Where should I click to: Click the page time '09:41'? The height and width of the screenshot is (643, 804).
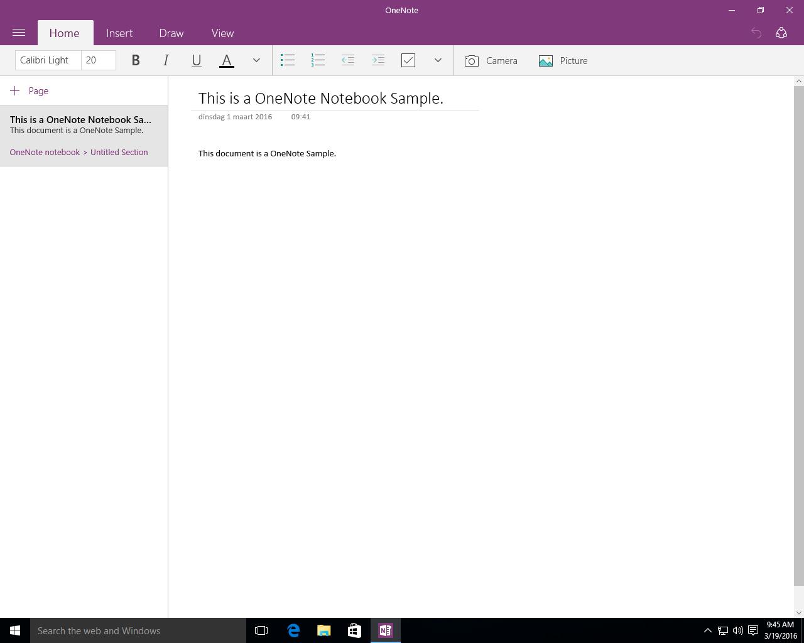point(301,117)
